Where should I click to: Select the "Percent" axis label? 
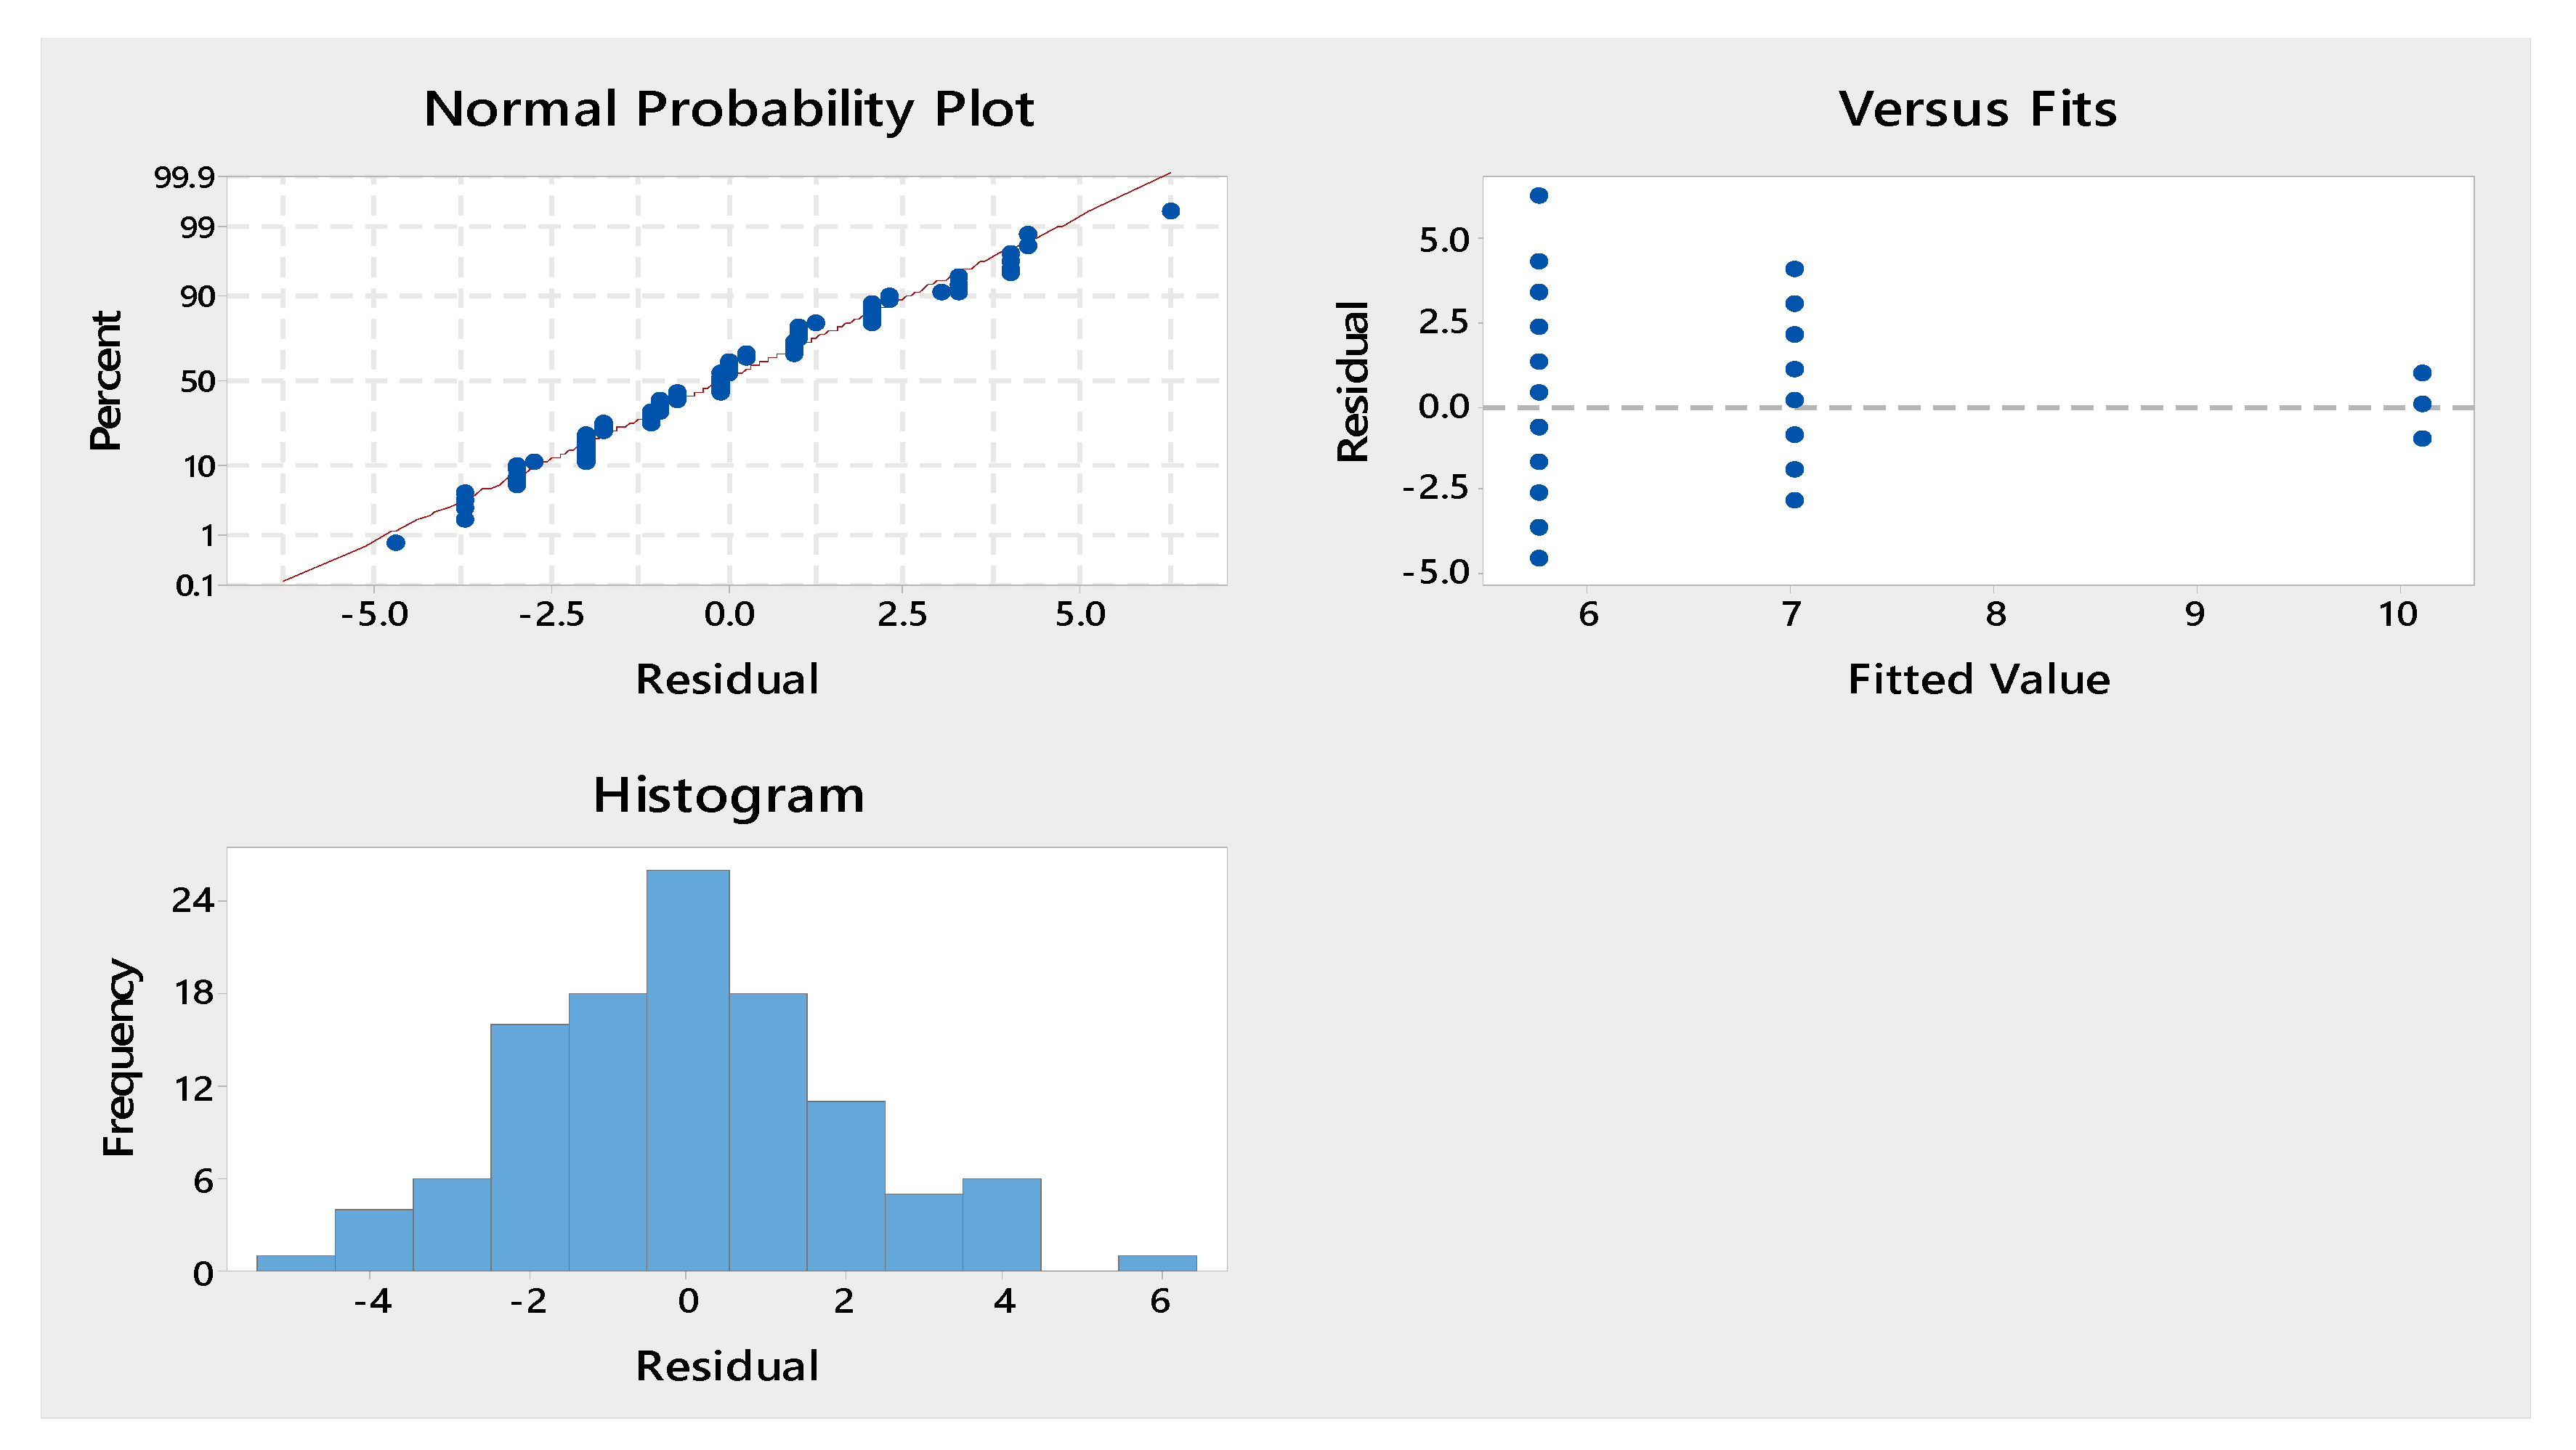click(x=105, y=380)
